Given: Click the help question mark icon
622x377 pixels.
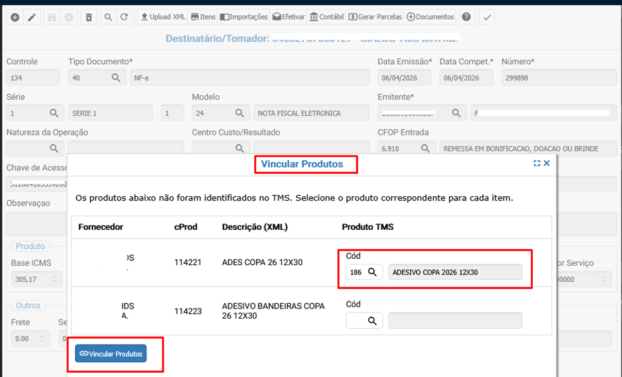Looking at the screenshot, I should click(466, 17).
